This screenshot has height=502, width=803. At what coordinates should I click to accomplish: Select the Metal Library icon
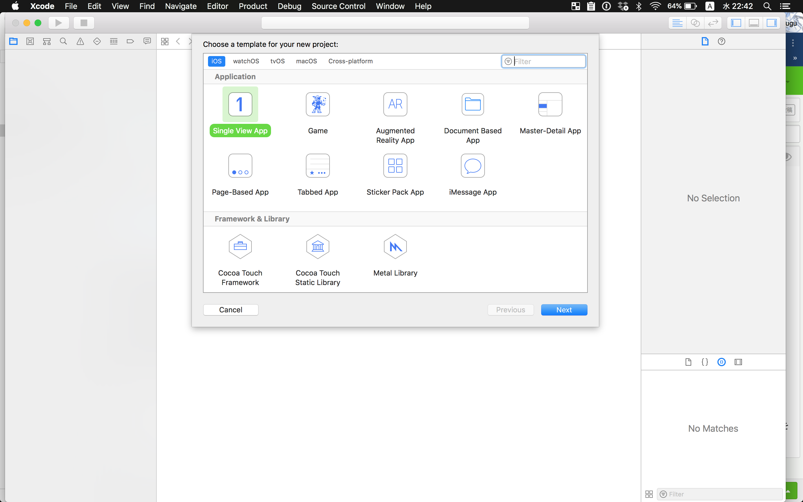395,246
